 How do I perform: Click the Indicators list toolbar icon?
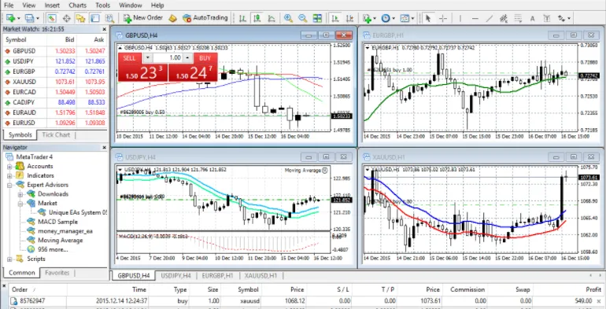(x=367, y=18)
